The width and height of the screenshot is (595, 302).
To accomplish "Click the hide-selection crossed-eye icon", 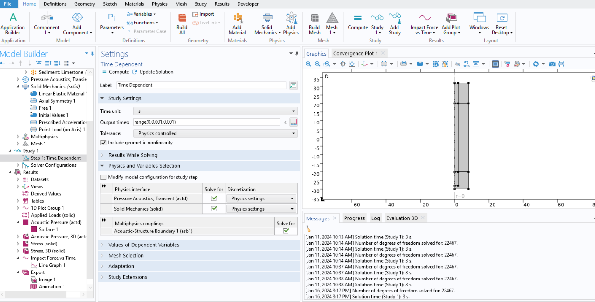I will click(x=457, y=64).
